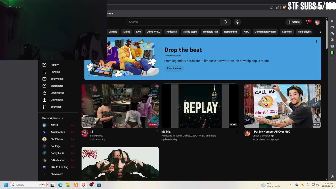Open Reading List in Brave sidebar

332,46
